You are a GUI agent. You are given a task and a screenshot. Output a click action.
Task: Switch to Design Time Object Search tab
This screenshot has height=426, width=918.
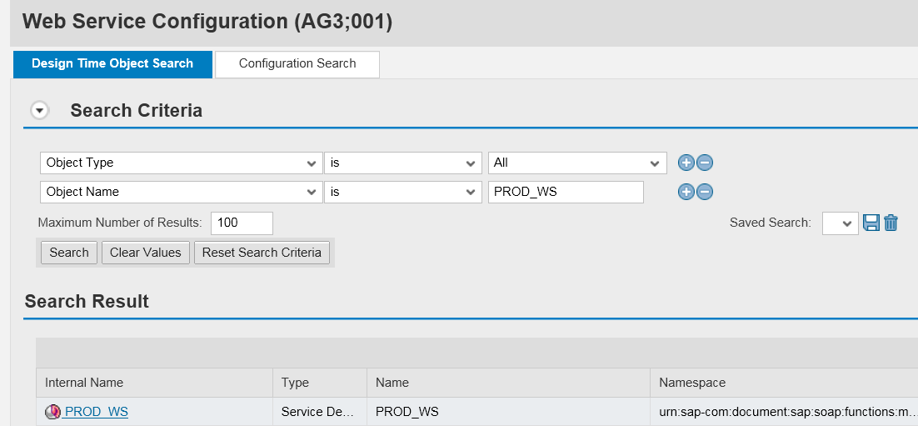pyautogui.click(x=112, y=64)
